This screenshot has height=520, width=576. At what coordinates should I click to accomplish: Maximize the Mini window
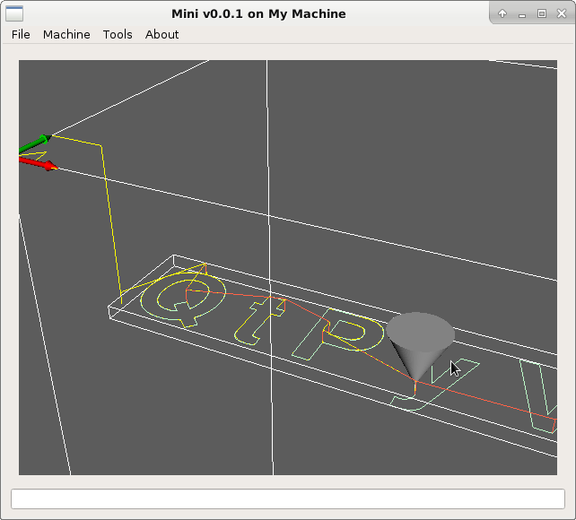click(542, 13)
